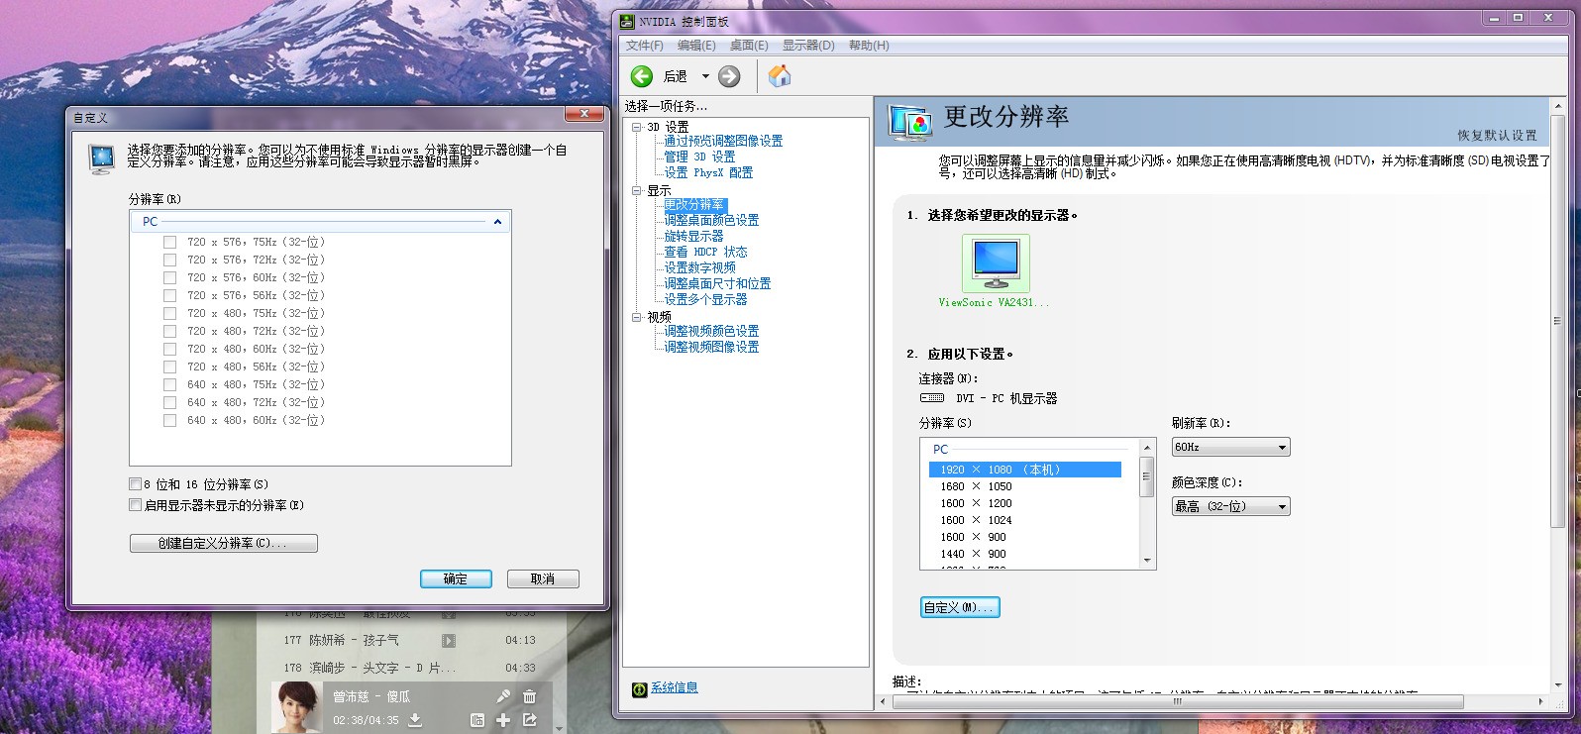This screenshot has height=734, width=1581.
Task: Click the share icon in music player
Action: pyautogui.click(x=530, y=720)
